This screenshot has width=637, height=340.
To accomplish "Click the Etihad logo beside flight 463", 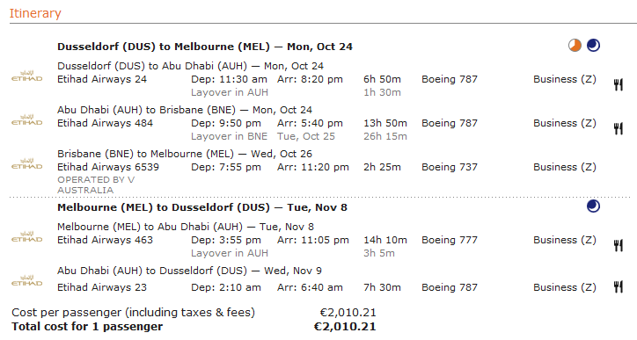I will point(26,237).
